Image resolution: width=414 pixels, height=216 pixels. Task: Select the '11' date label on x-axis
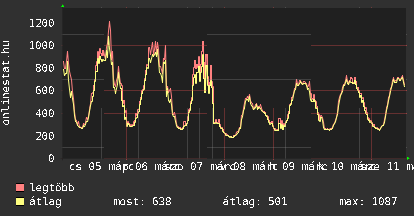point(393,167)
